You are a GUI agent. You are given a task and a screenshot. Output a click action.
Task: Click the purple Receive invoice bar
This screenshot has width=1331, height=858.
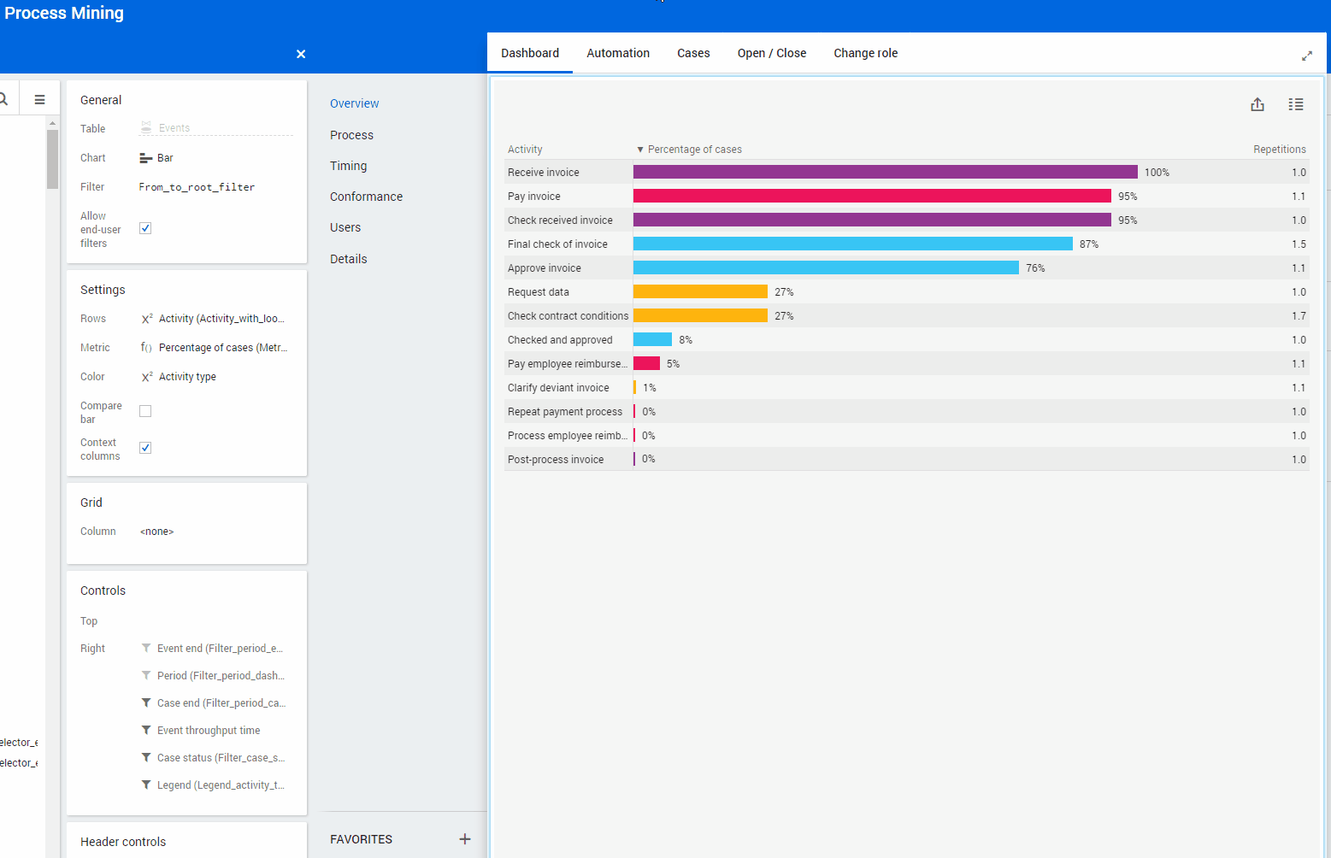885,173
